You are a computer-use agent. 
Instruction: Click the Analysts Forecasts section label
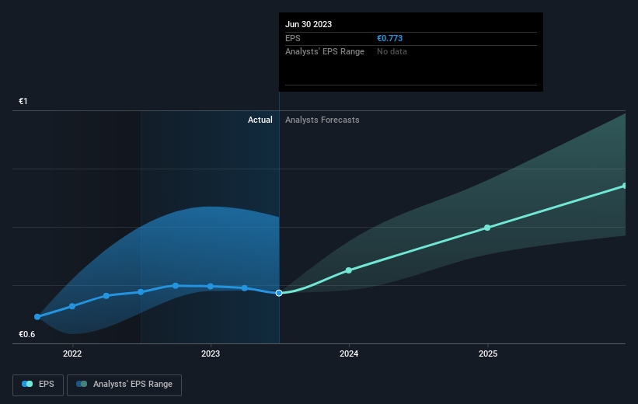pyautogui.click(x=322, y=120)
